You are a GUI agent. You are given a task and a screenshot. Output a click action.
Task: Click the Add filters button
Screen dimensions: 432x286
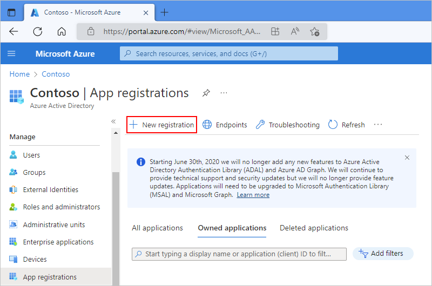pyautogui.click(x=383, y=254)
